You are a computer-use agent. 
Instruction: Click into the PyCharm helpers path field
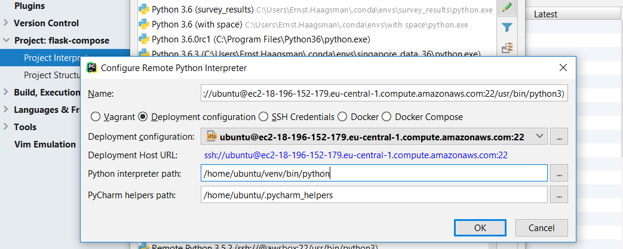coord(375,195)
